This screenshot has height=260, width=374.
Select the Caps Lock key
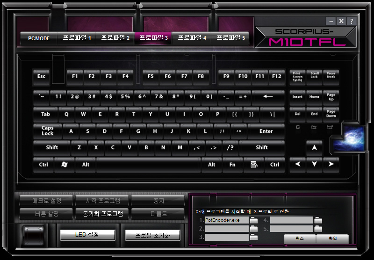48,131
